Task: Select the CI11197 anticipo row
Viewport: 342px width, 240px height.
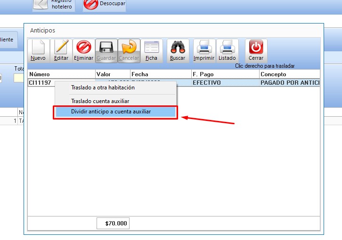Action: 41,82
